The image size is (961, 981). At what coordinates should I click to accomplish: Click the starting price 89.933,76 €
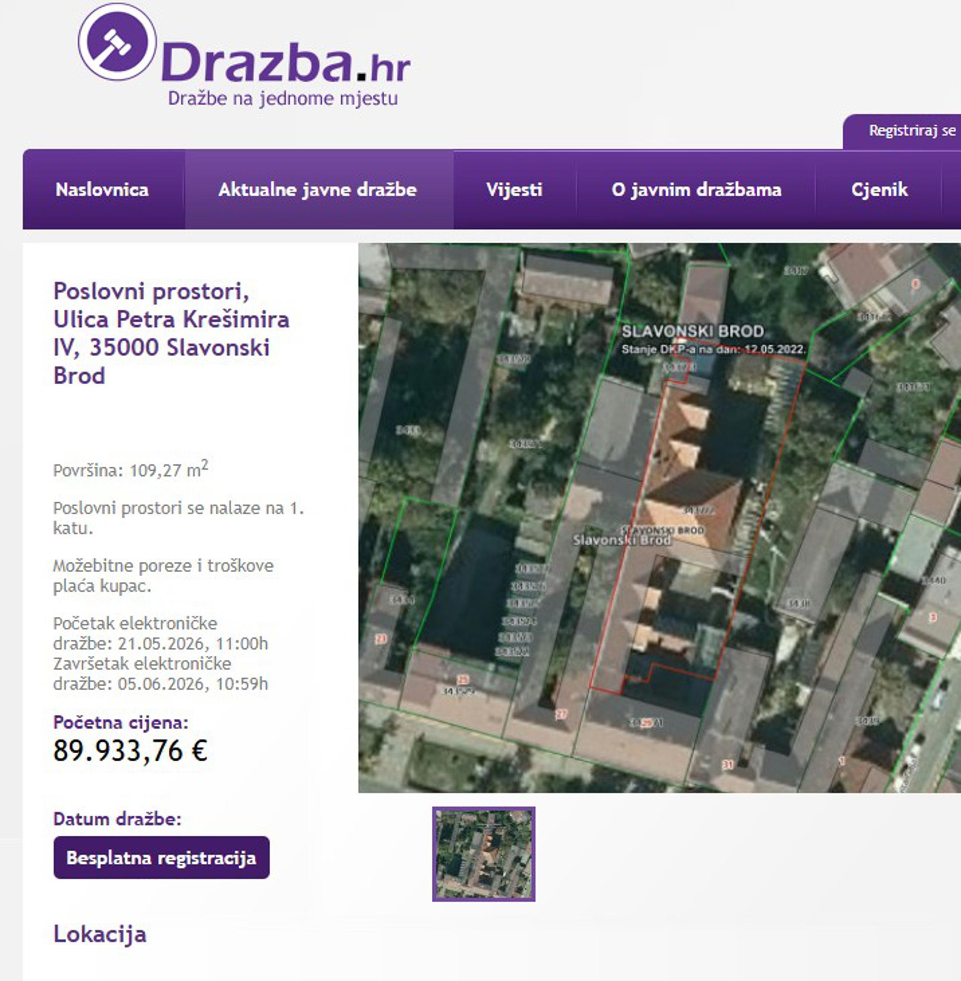click(130, 750)
